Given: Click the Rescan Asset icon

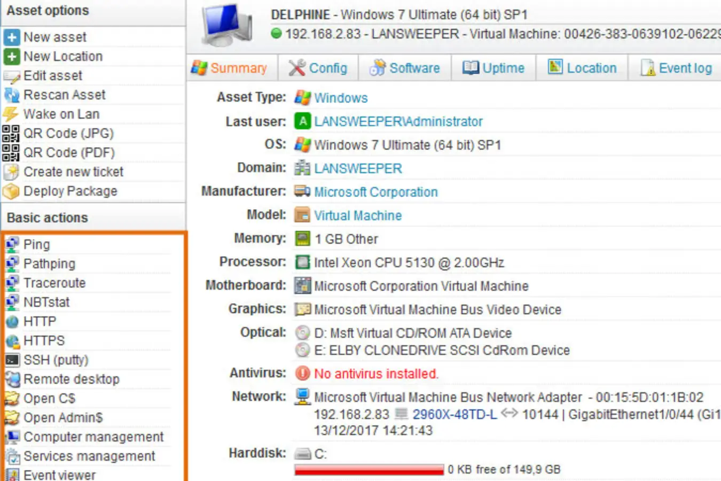Looking at the screenshot, I should [x=11, y=95].
